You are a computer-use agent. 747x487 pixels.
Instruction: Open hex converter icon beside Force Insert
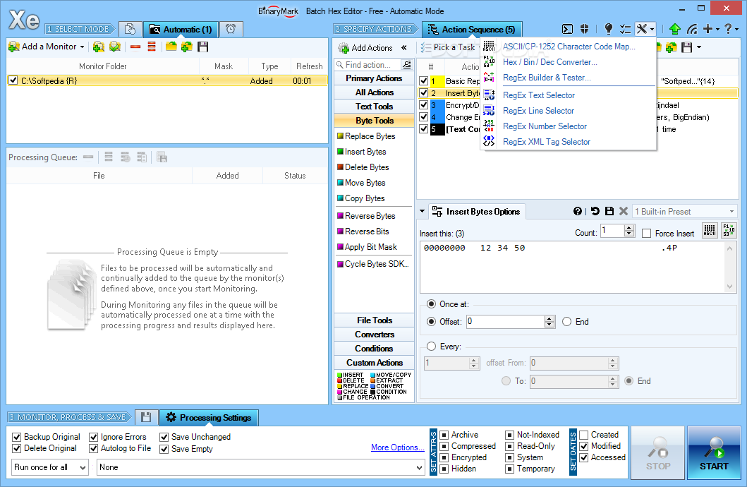pyautogui.click(x=729, y=230)
